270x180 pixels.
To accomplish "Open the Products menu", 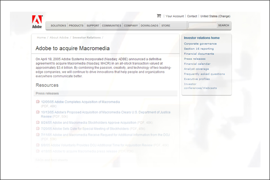I will (x=76, y=26).
